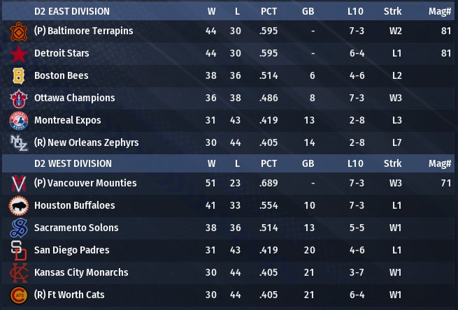
Task: Sort West Division by GB column
Action: [x=308, y=163]
